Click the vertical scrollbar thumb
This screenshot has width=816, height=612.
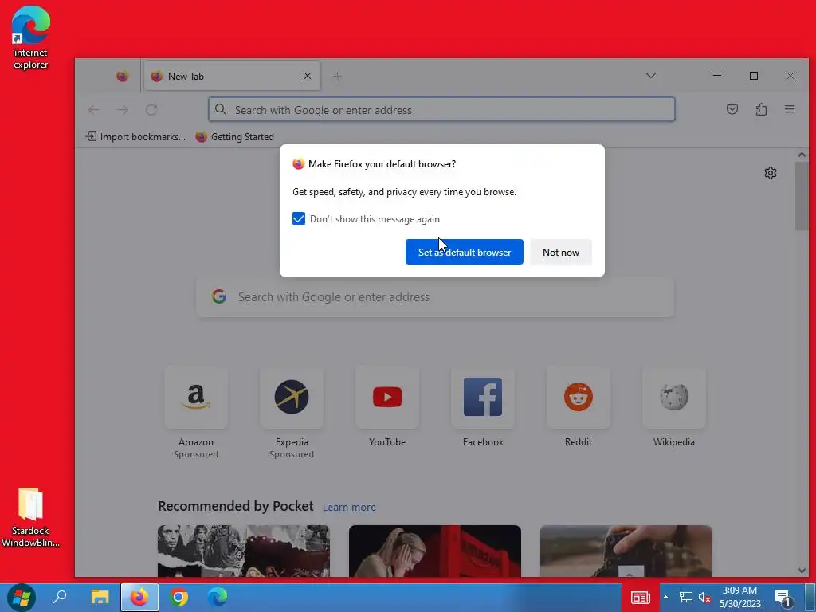(802, 196)
